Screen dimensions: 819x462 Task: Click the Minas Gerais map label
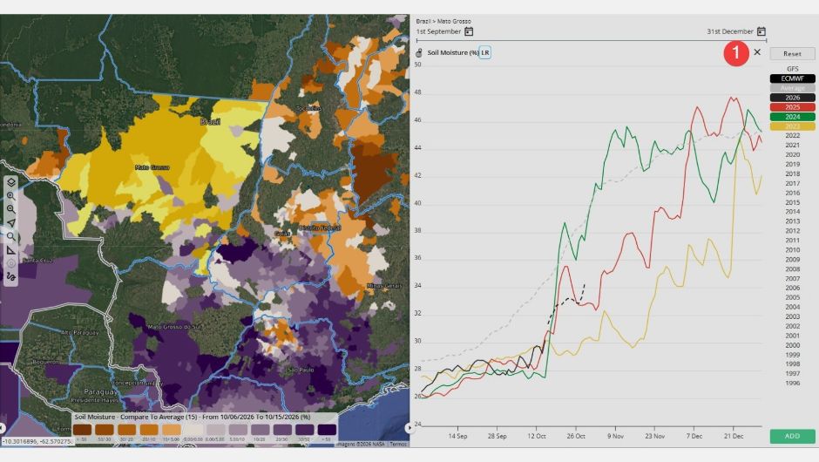coord(384,286)
